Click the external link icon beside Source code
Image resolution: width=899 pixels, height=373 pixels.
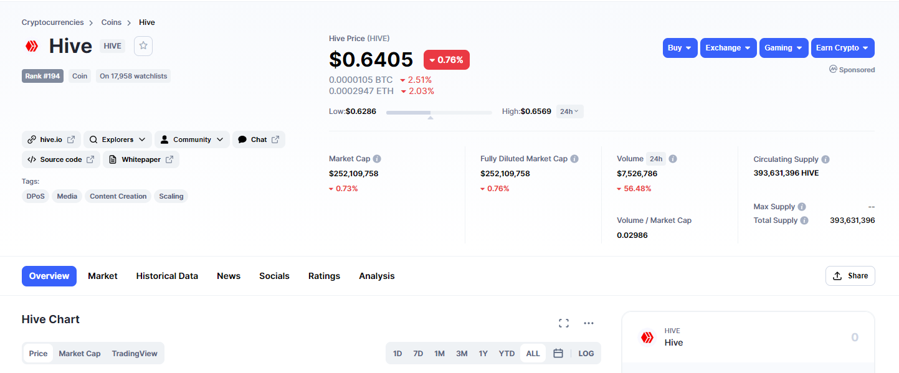tap(90, 159)
